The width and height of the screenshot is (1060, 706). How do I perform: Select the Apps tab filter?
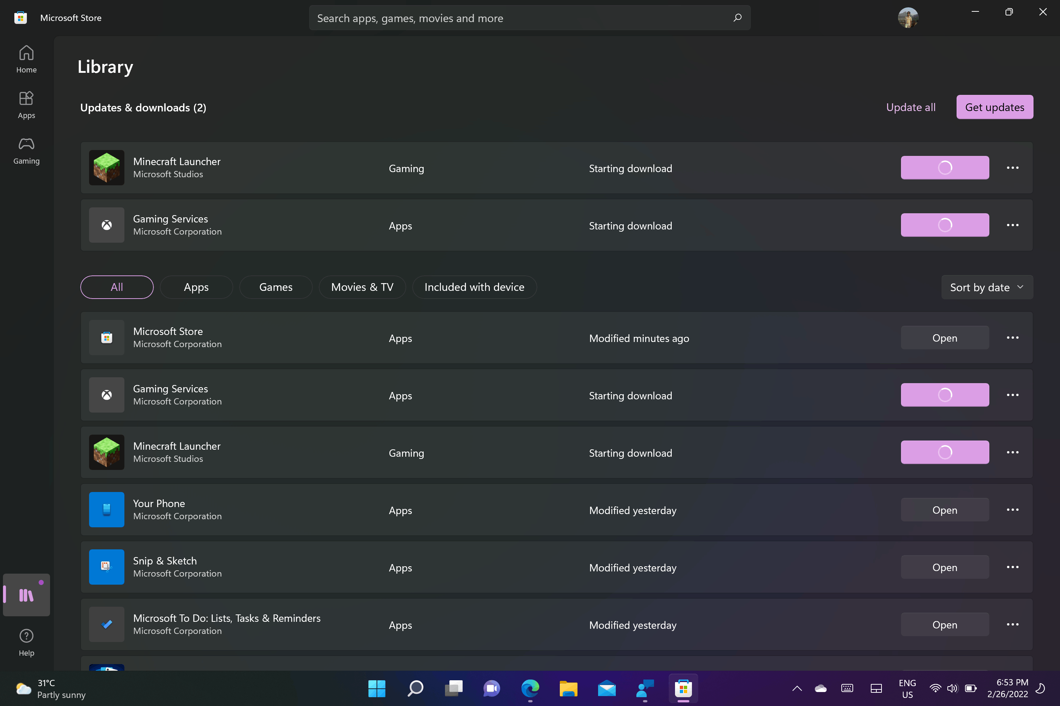[197, 286]
